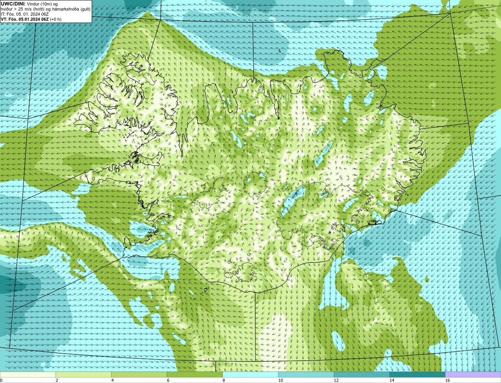This screenshot has width=501, height=383.
Task: Click the 'IT: Fös. 05. 01. 2024 06Z' line
Action: [x=25, y=14]
